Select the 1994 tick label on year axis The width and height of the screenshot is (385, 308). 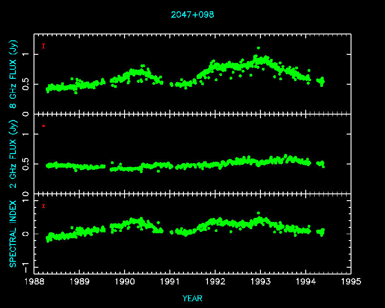click(306, 281)
